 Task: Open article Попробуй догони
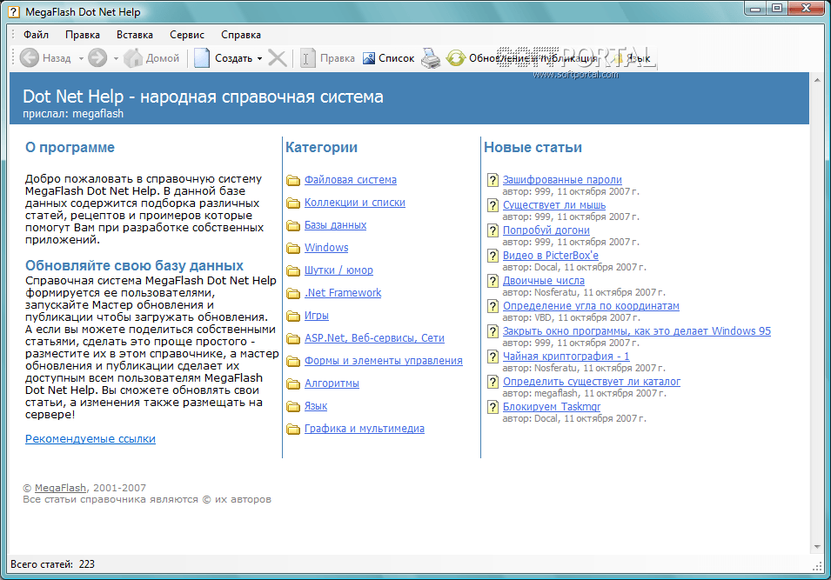point(546,230)
